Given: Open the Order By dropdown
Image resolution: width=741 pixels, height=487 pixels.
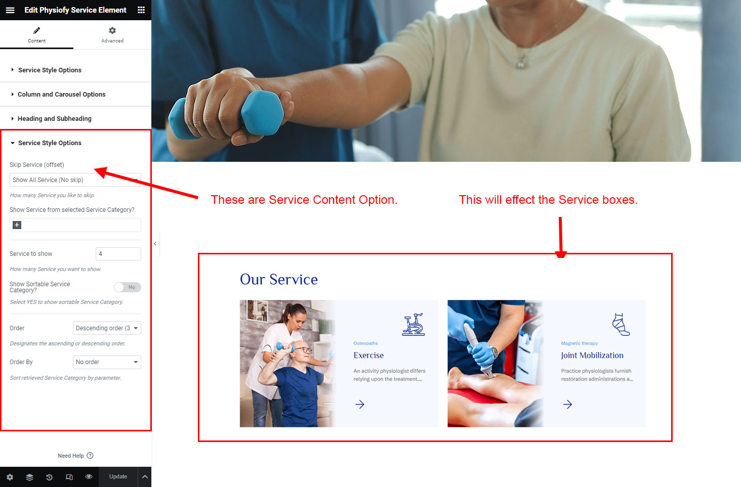Looking at the screenshot, I should (x=107, y=362).
